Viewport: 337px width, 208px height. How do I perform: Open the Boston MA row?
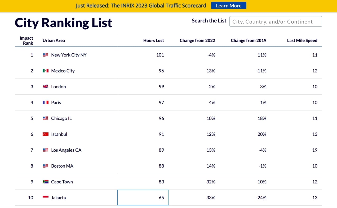(62, 166)
